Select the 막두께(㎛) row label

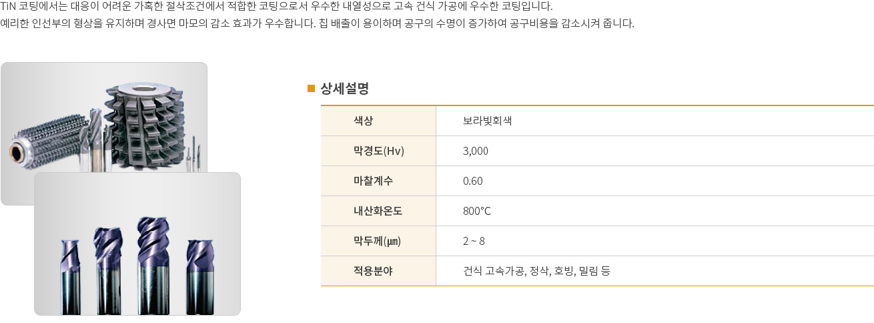pos(377,241)
